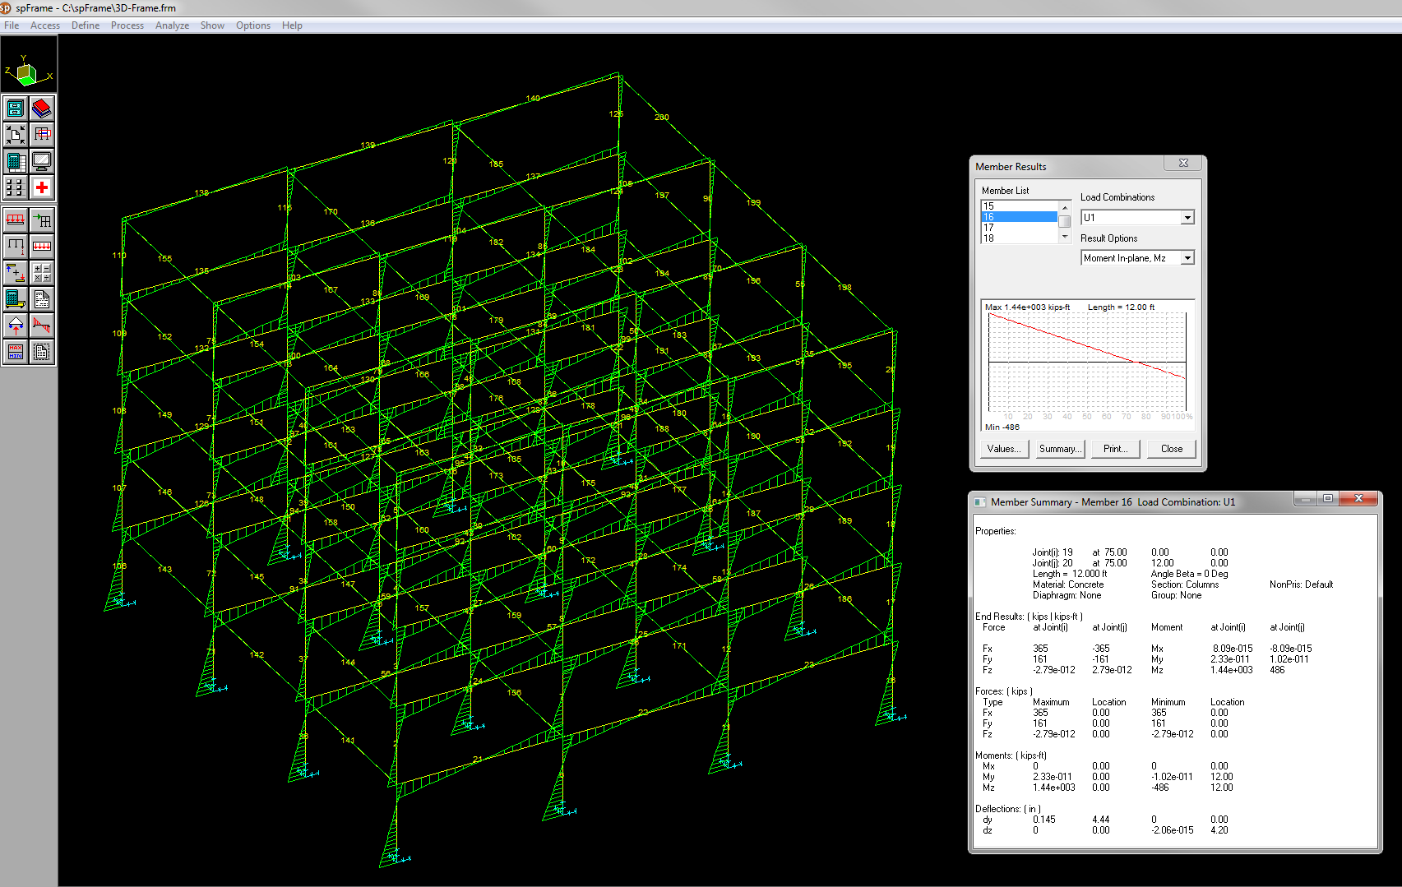The width and height of the screenshot is (1402, 887).
Task: Click the MAX MIN toolbar icon
Action: point(15,352)
